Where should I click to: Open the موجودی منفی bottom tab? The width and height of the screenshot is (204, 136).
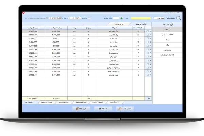(x=81, y=102)
